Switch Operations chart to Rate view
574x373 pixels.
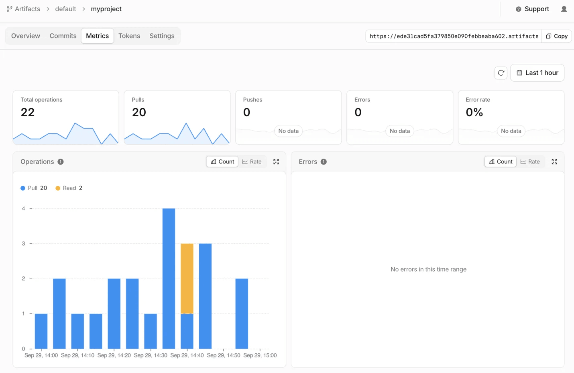(252, 162)
